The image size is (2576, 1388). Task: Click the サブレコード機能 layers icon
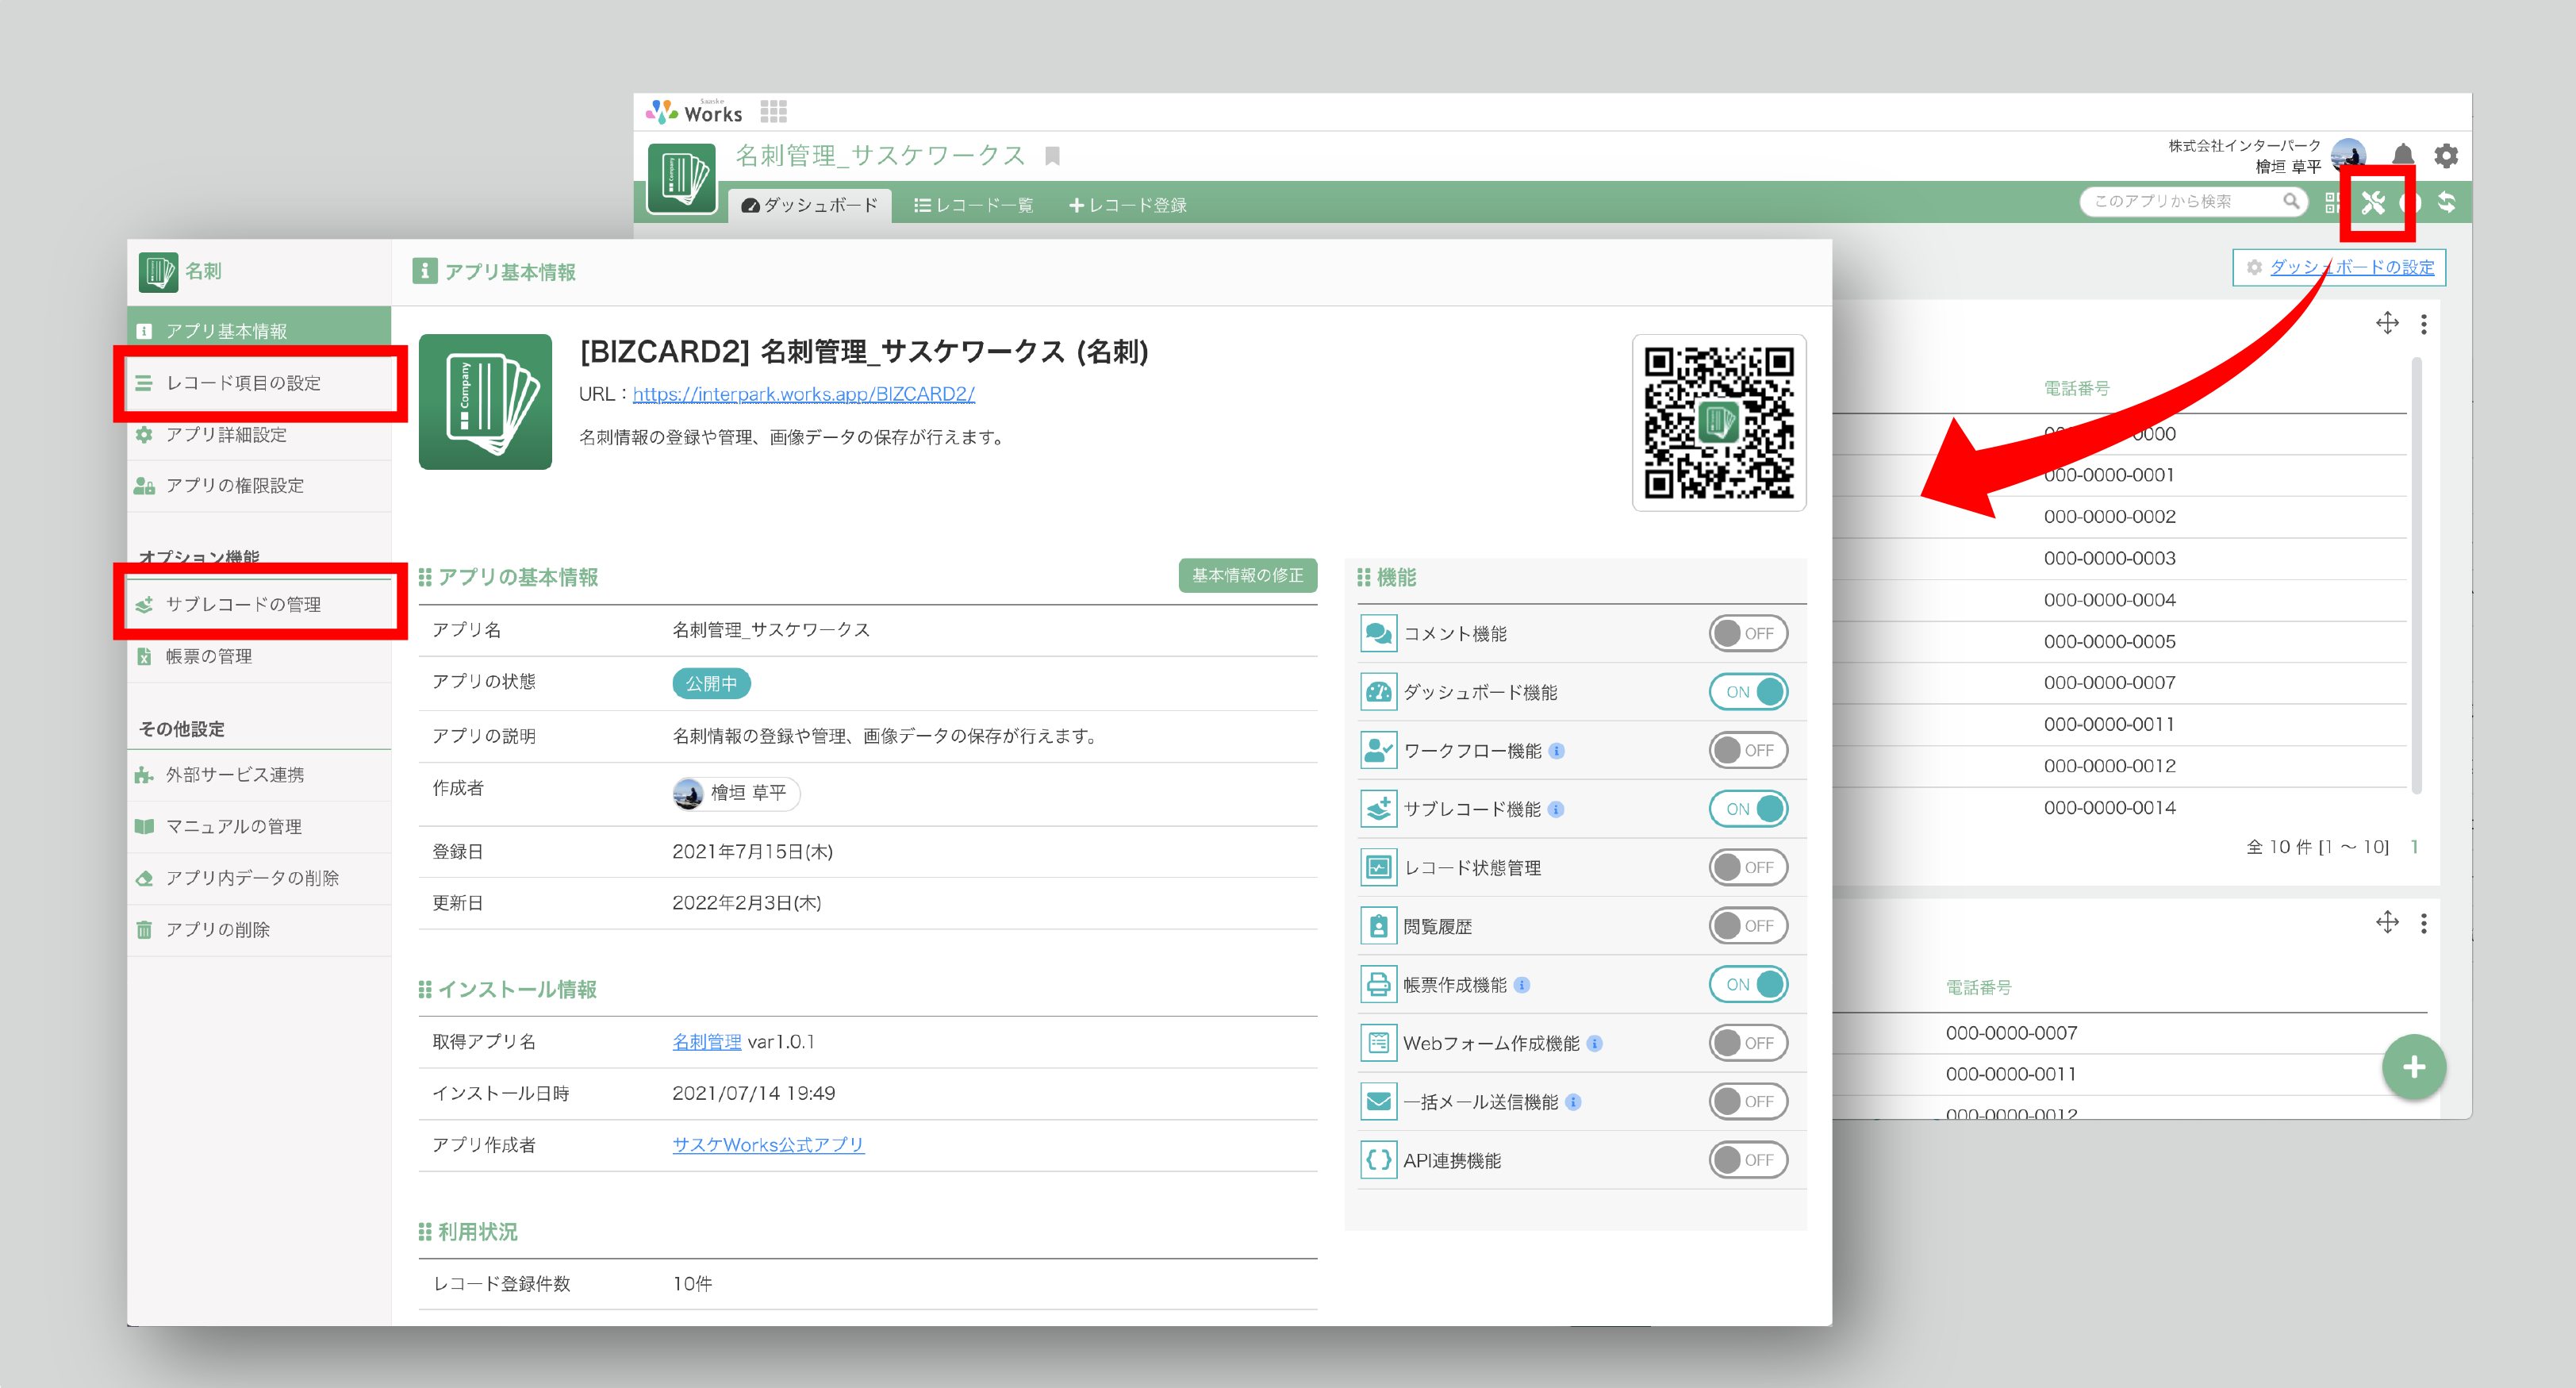pyautogui.click(x=1378, y=809)
